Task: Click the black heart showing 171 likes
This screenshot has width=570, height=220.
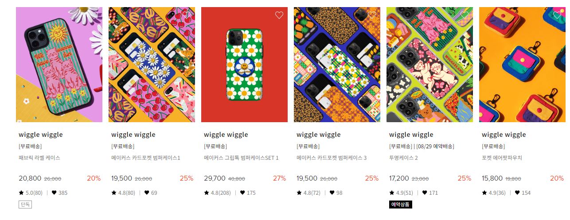Action: tap(425, 193)
